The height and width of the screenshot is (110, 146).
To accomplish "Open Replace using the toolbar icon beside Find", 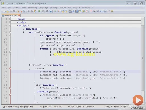I will coord(50,11).
